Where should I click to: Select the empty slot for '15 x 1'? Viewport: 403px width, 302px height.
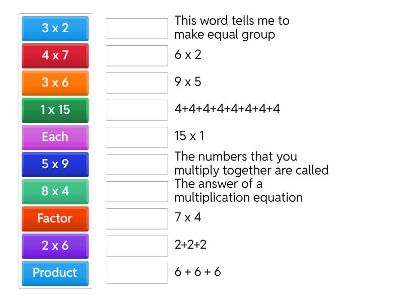click(137, 137)
